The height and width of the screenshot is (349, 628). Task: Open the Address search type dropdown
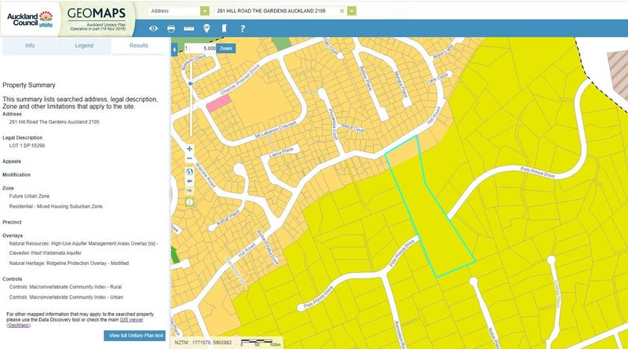click(205, 11)
